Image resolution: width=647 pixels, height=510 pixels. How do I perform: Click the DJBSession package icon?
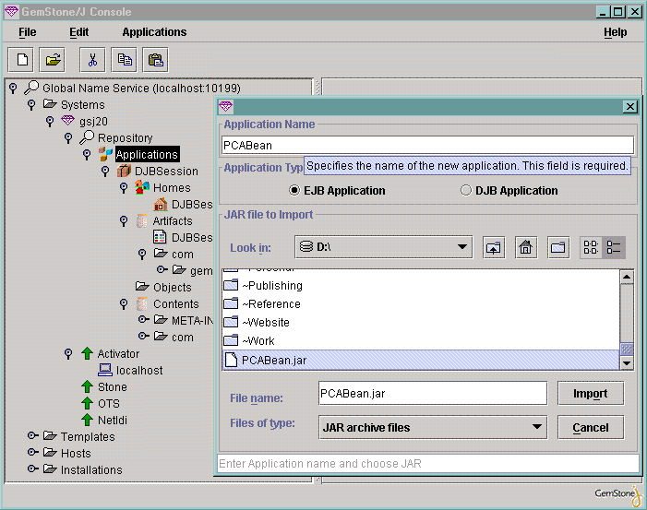[x=124, y=171]
